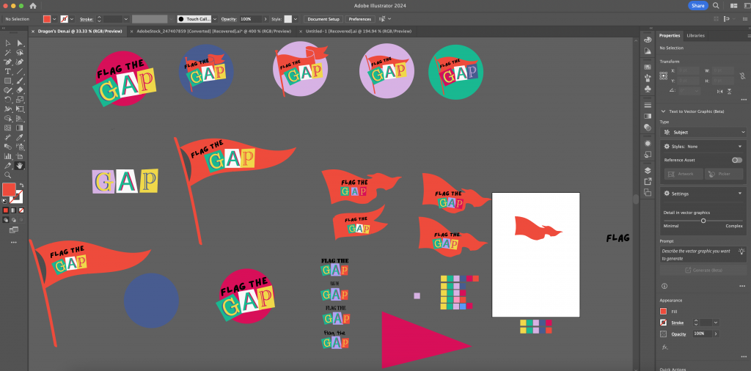Open the Properties panel hamburger menu
Image resolution: width=751 pixels, height=371 pixels.
click(749, 35)
